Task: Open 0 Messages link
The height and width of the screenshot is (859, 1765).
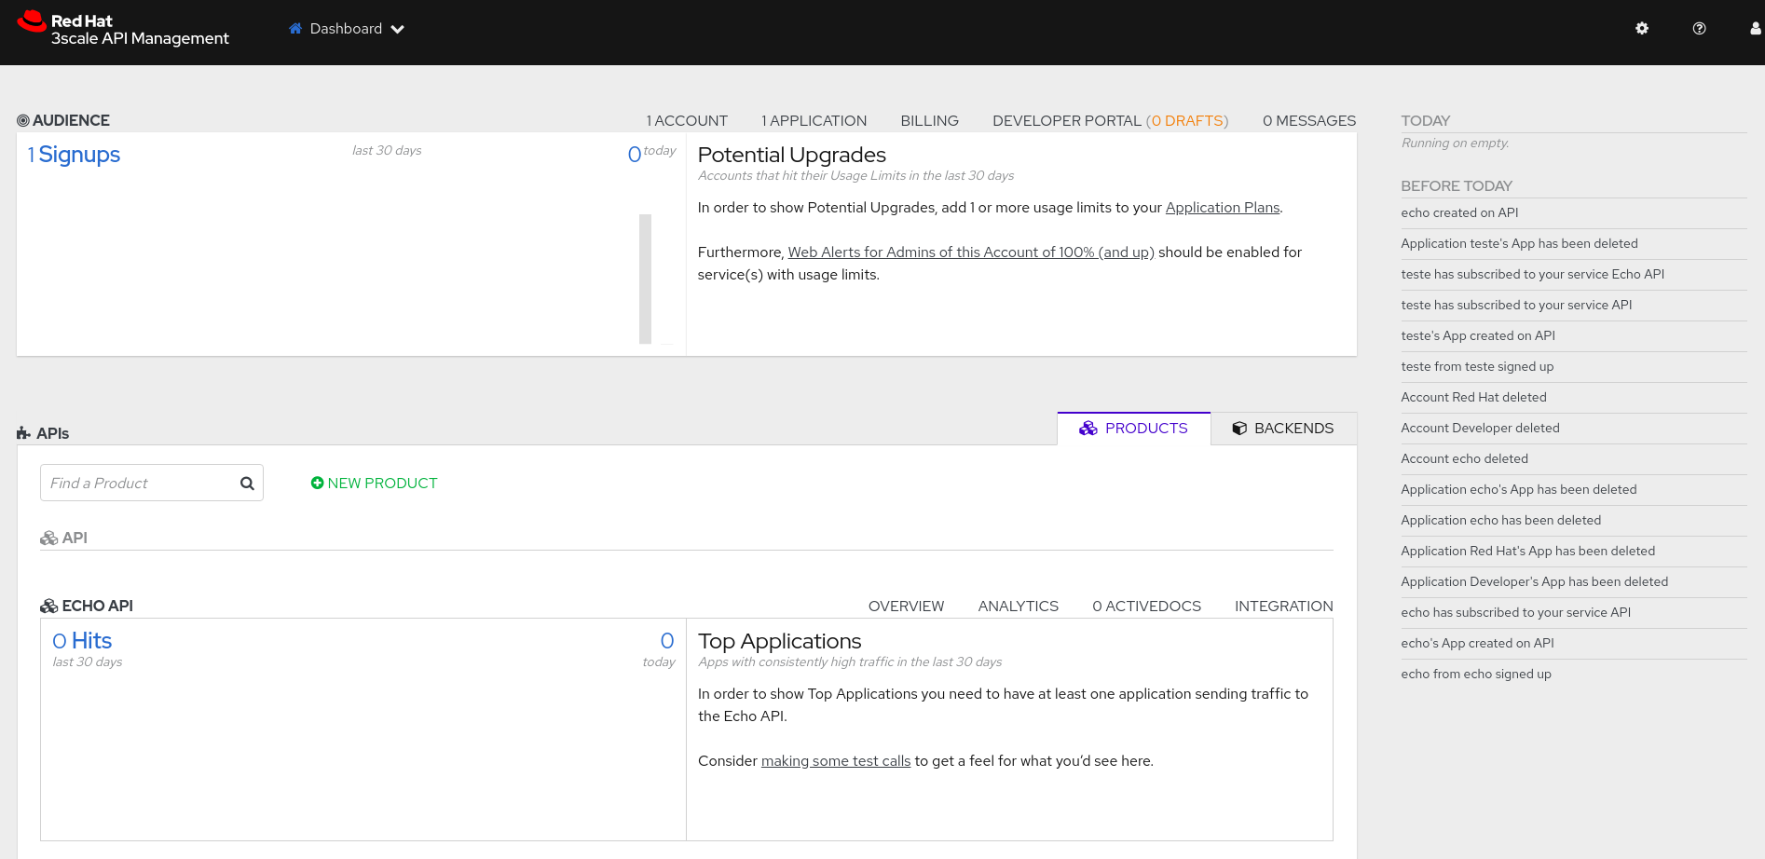Action: [1309, 121]
